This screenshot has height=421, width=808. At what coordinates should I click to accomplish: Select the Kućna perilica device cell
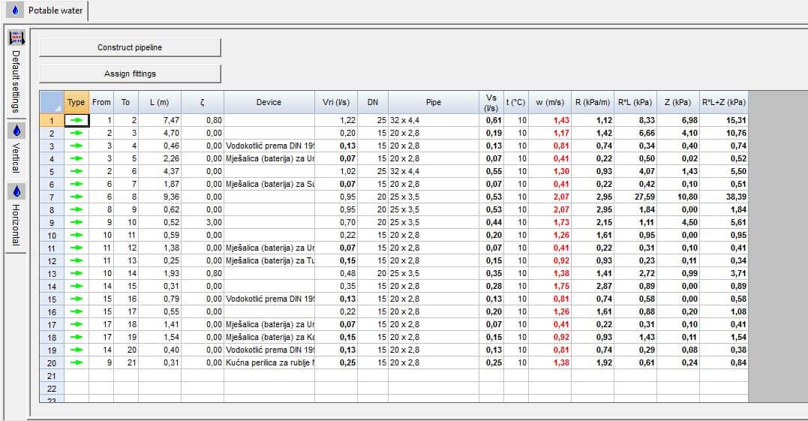(269, 363)
